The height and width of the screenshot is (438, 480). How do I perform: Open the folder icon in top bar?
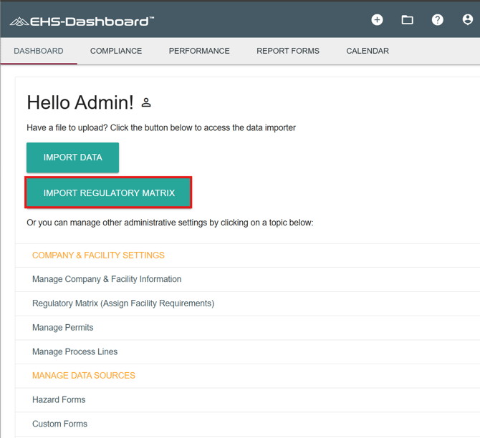coord(407,20)
